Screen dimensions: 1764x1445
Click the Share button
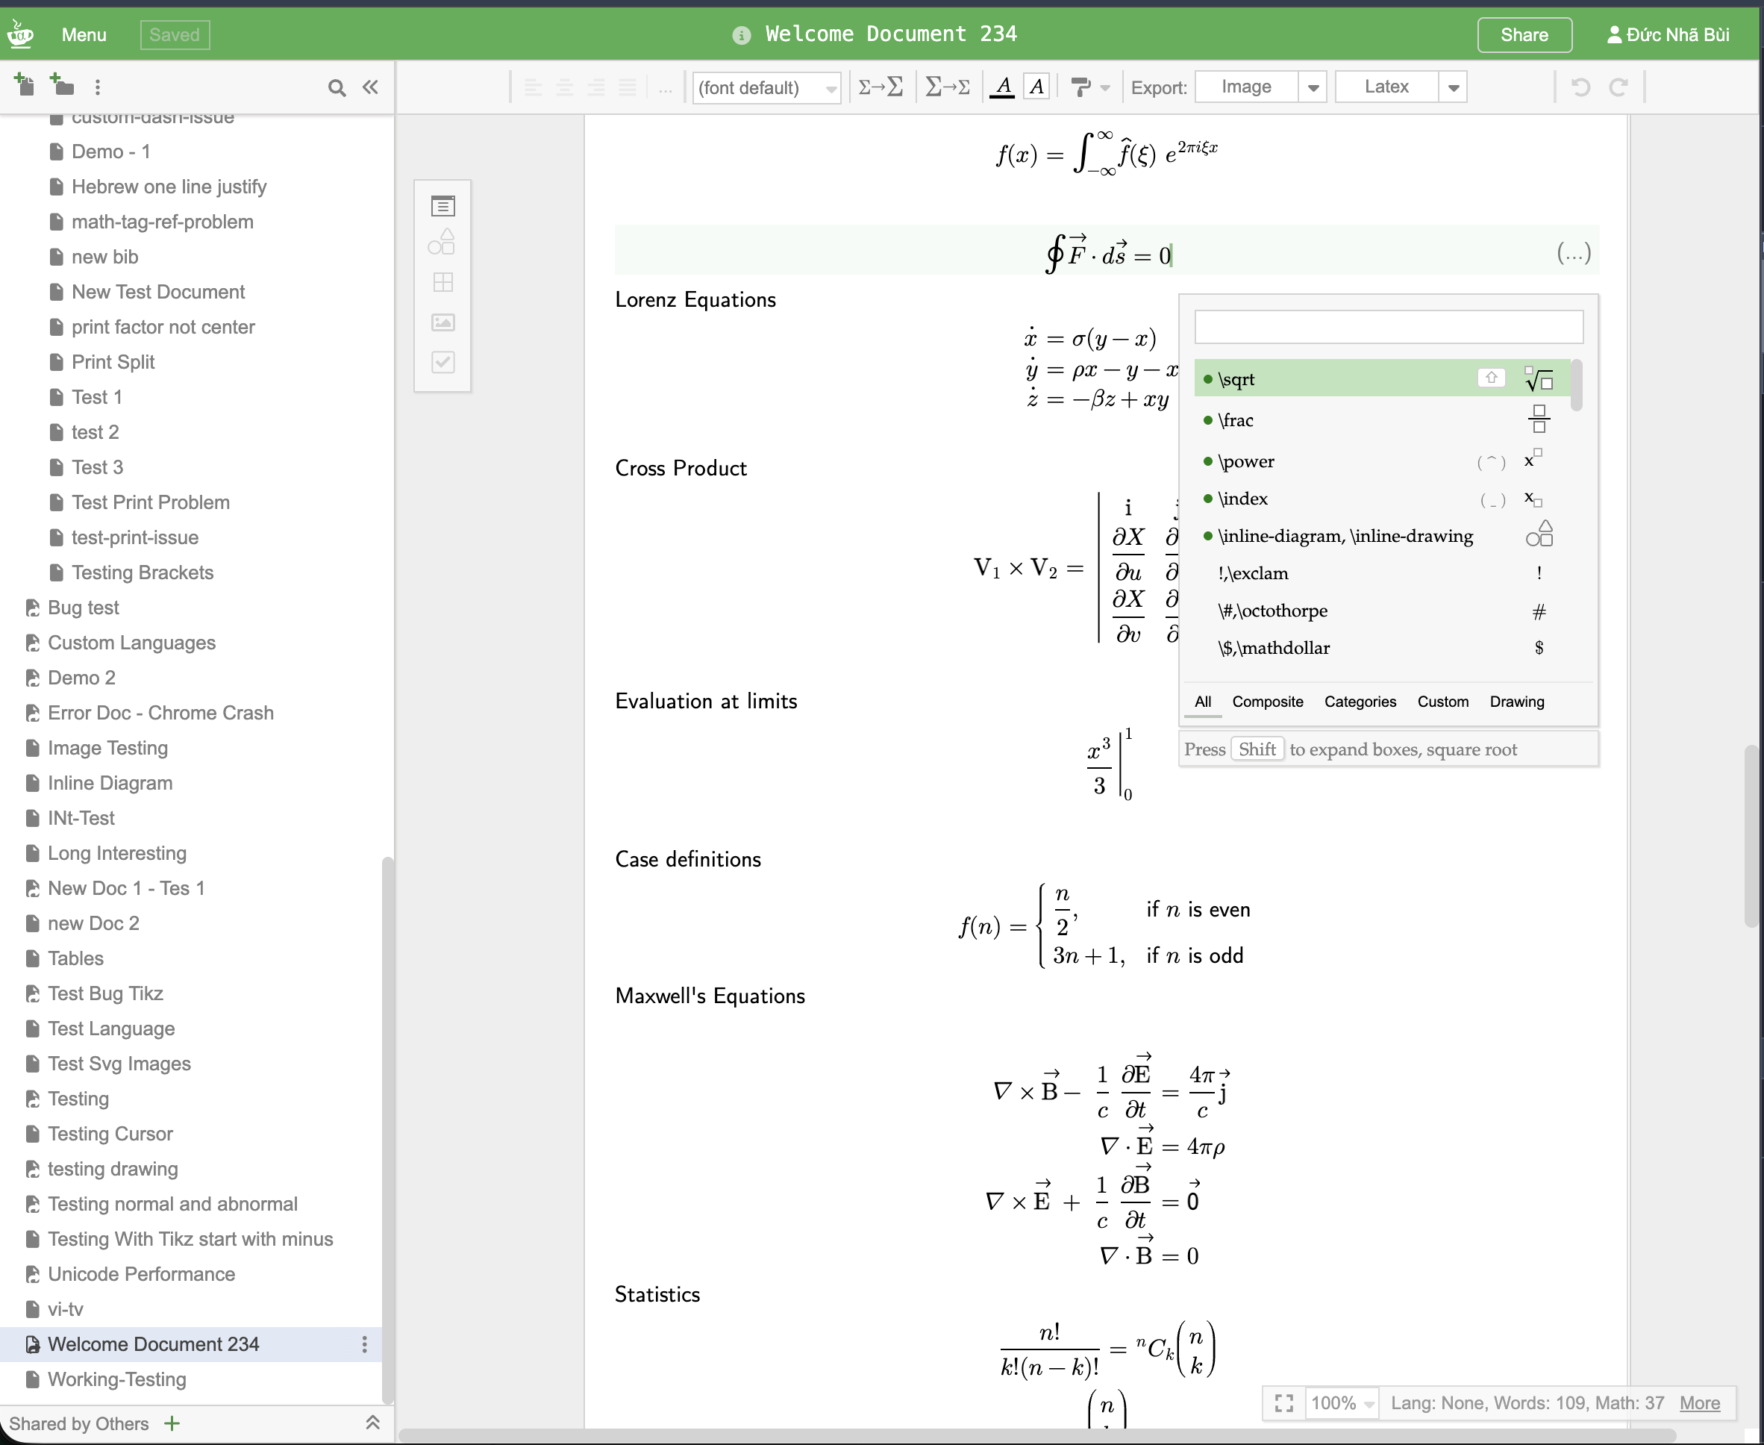[1524, 35]
